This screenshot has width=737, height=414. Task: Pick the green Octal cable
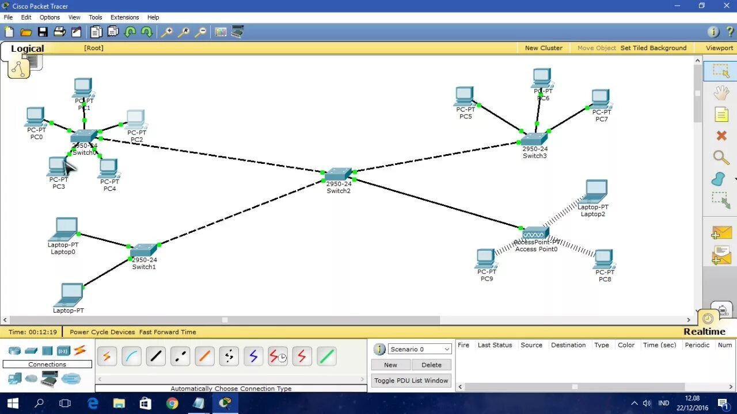(x=326, y=356)
